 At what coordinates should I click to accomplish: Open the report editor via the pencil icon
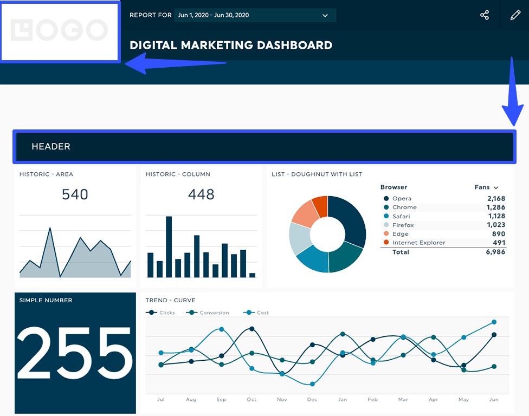514,15
